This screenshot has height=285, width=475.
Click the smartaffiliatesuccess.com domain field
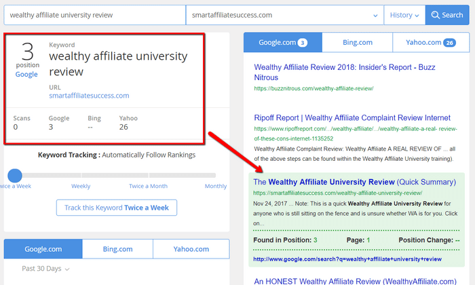coord(285,15)
